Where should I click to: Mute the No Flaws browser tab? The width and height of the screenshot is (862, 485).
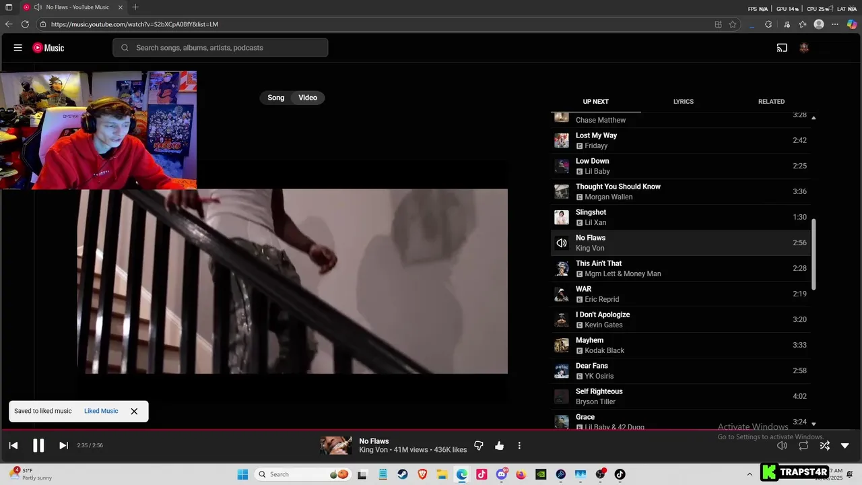coord(38,7)
